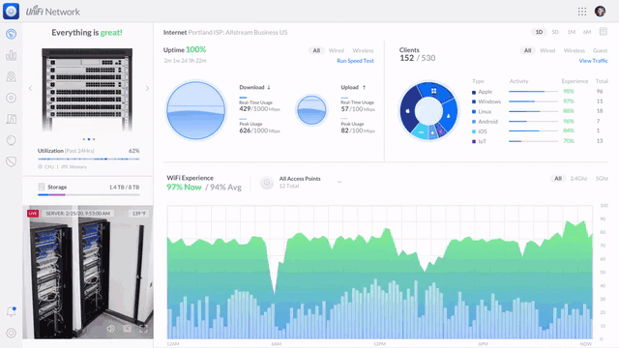Open the Map pin sidebar icon
Image resolution: width=619 pixels, height=348 pixels.
pyautogui.click(x=11, y=76)
